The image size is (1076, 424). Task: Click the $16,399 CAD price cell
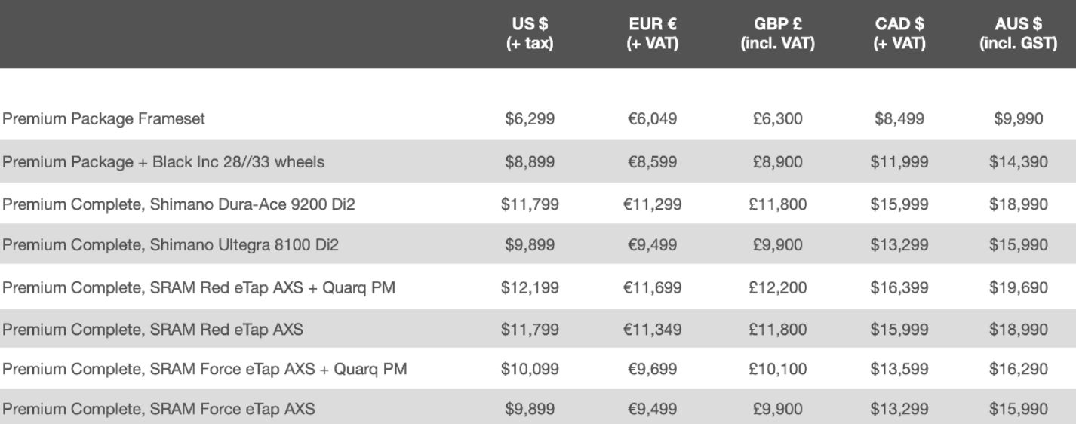pos(899,287)
